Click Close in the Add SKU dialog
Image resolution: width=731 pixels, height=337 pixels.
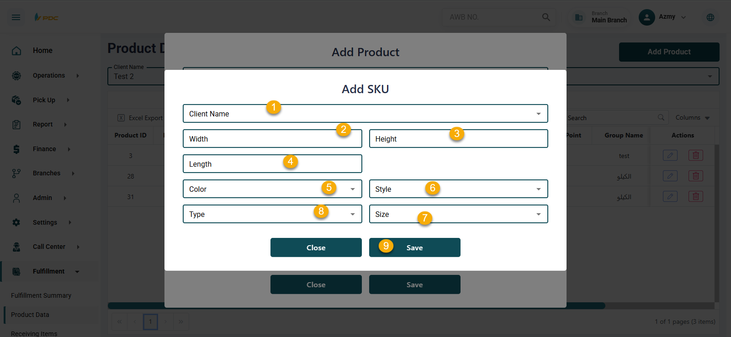pos(316,247)
